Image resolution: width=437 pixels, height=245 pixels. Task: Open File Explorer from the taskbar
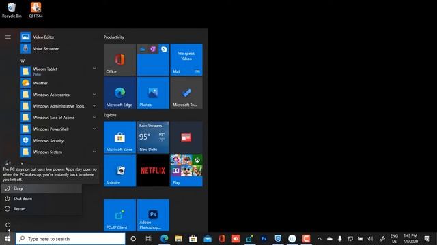[x=179, y=239]
